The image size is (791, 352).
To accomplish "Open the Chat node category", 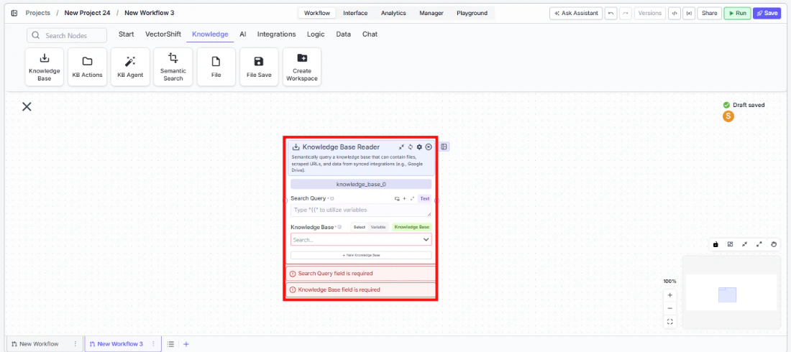I will click(x=370, y=34).
